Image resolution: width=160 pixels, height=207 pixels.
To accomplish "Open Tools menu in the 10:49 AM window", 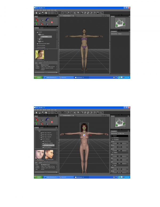I will point(52,110).
